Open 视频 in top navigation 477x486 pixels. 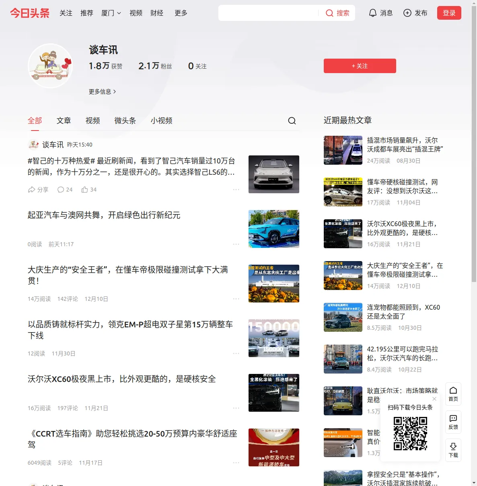pyautogui.click(x=136, y=13)
